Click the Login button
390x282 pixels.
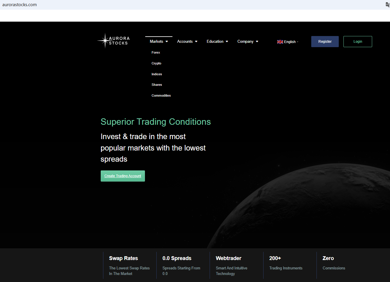point(357,42)
